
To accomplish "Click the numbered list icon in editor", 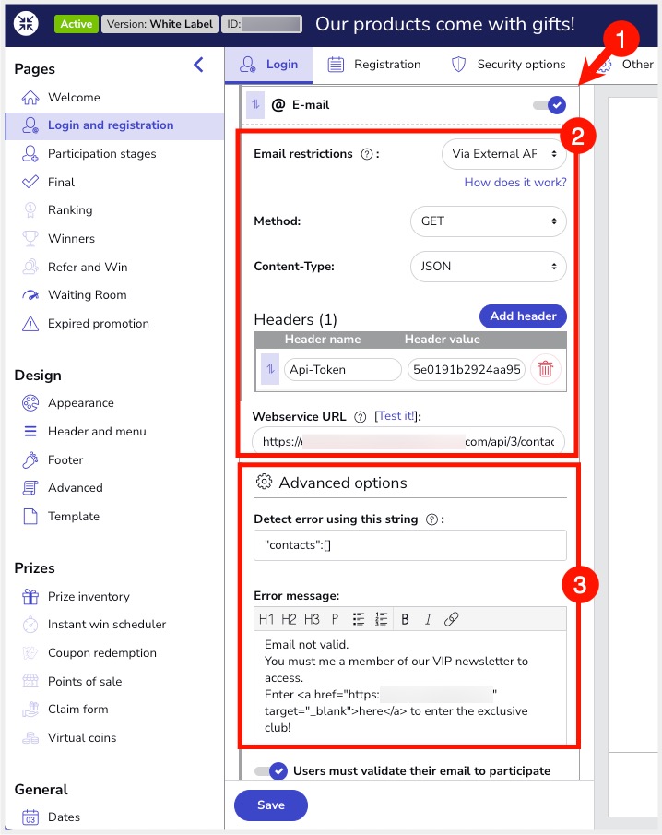I will 382,620.
